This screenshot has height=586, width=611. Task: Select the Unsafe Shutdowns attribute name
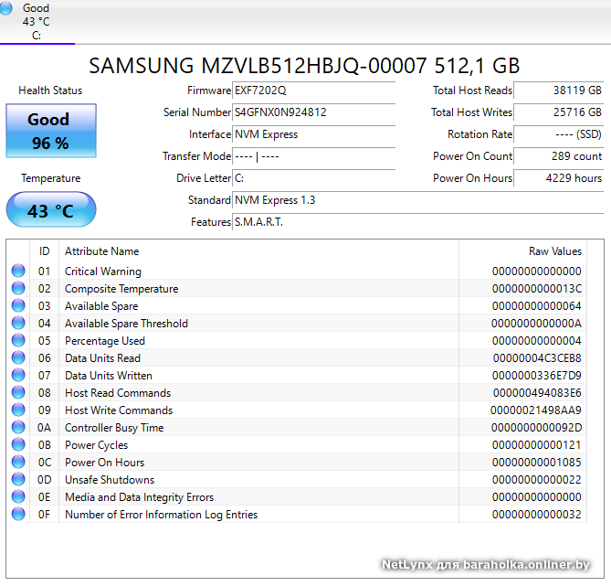110,479
